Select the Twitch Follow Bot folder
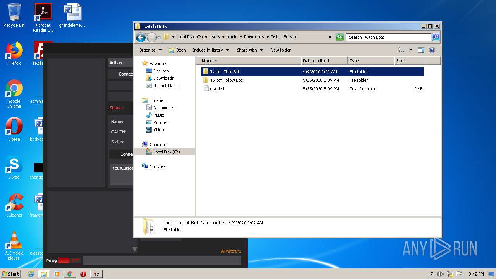 [x=312, y=80]
